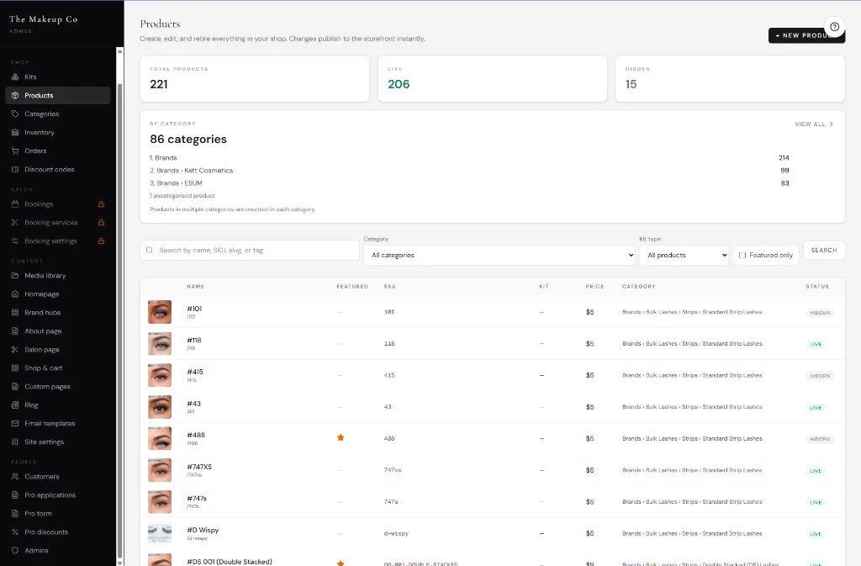The width and height of the screenshot is (861, 566).
Task: Click the Live count 206
Action: pyautogui.click(x=399, y=85)
